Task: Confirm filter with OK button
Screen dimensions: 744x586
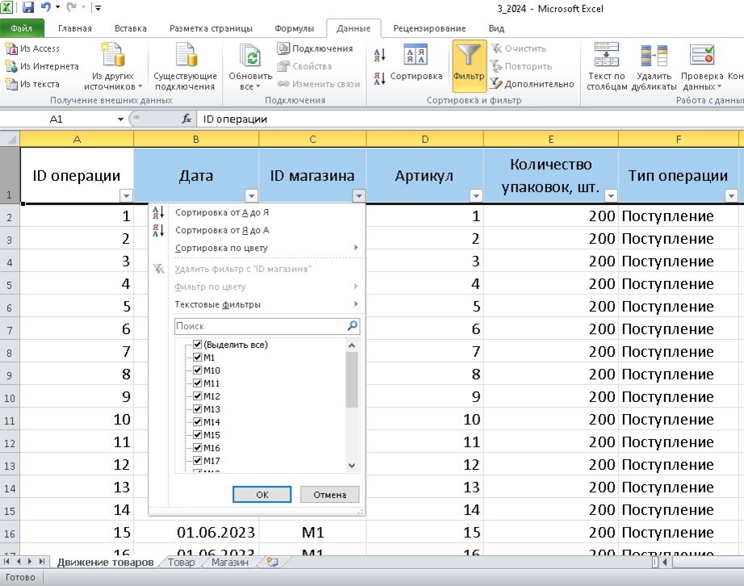Action: 262,495
